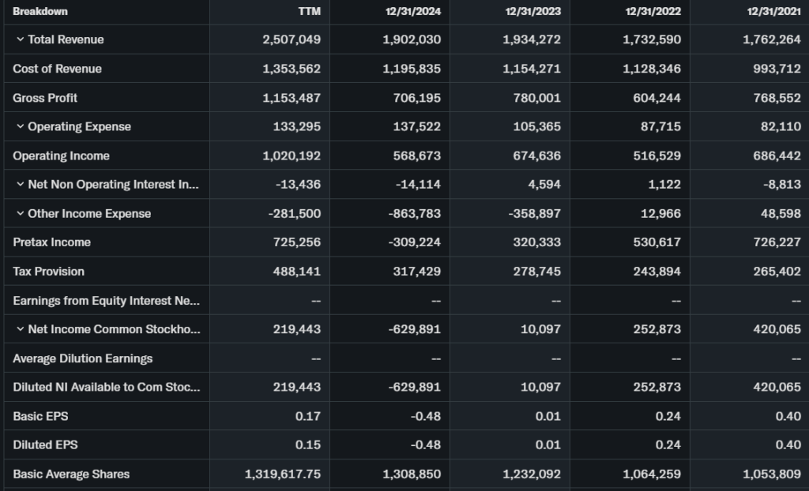Click the Diluted EPS row label

click(x=45, y=445)
